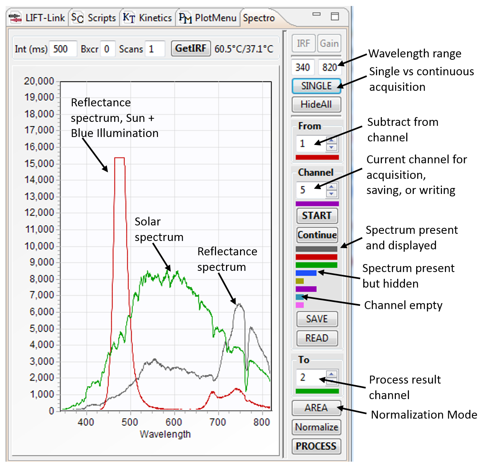The image size is (485, 470).
Task: Open the PlotMenu tab
Action: 208,18
